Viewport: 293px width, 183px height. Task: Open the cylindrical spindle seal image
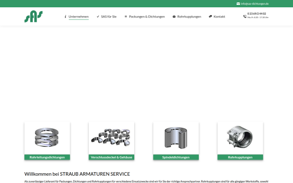click(176, 138)
